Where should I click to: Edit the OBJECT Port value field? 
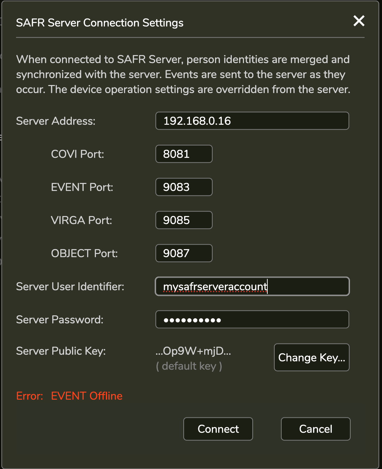(x=184, y=253)
